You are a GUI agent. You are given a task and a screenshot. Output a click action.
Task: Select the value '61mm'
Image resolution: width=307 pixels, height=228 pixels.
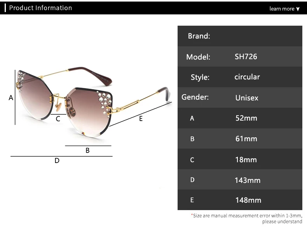(x=246, y=139)
